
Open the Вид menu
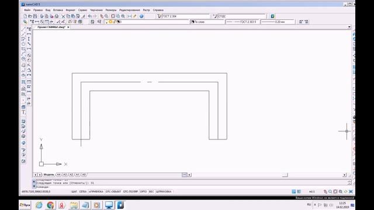point(48,10)
